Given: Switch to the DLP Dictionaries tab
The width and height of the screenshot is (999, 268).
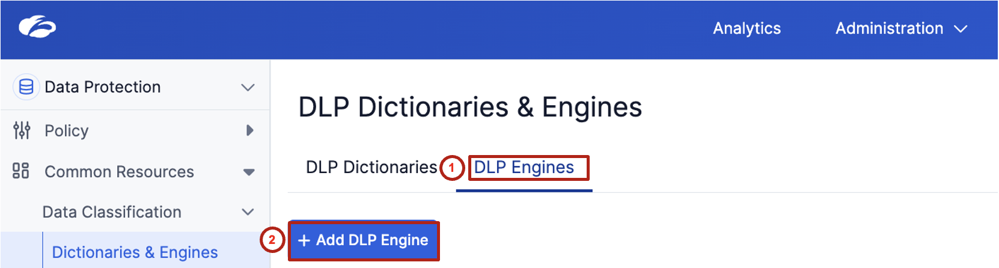Looking at the screenshot, I should click(371, 167).
